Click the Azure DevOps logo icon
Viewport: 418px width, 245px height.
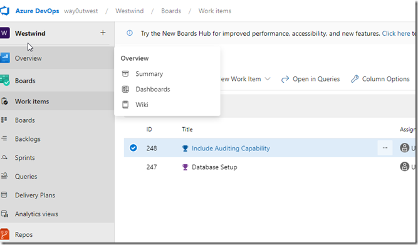(x=4, y=11)
